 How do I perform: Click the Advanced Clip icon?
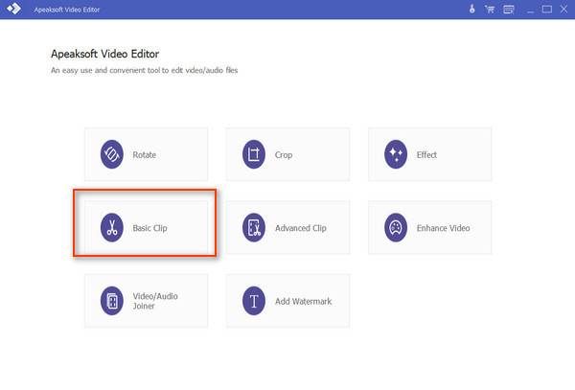[254, 228]
